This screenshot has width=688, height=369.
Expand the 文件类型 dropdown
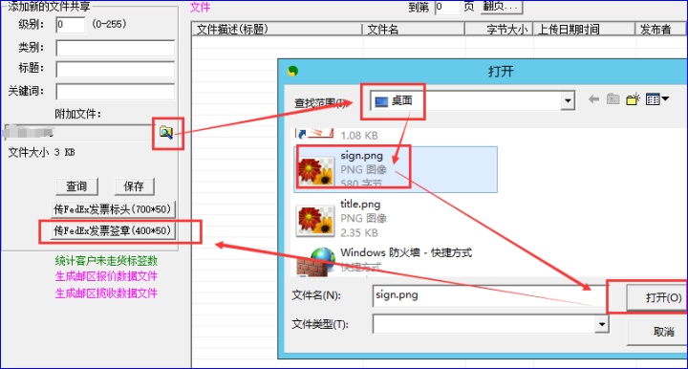[602, 324]
